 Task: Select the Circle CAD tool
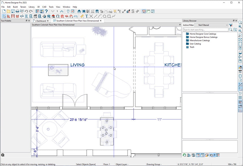tap(105, 16)
